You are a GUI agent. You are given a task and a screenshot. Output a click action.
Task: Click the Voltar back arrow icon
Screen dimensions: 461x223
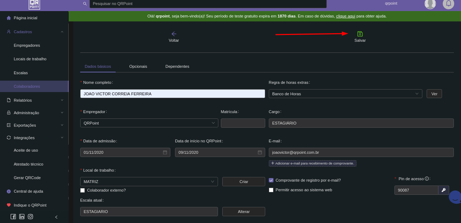tap(174, 34)
